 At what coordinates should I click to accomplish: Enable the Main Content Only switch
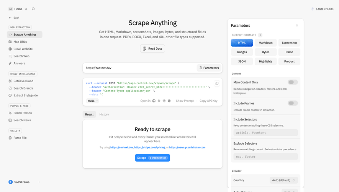tap(293, 82)
